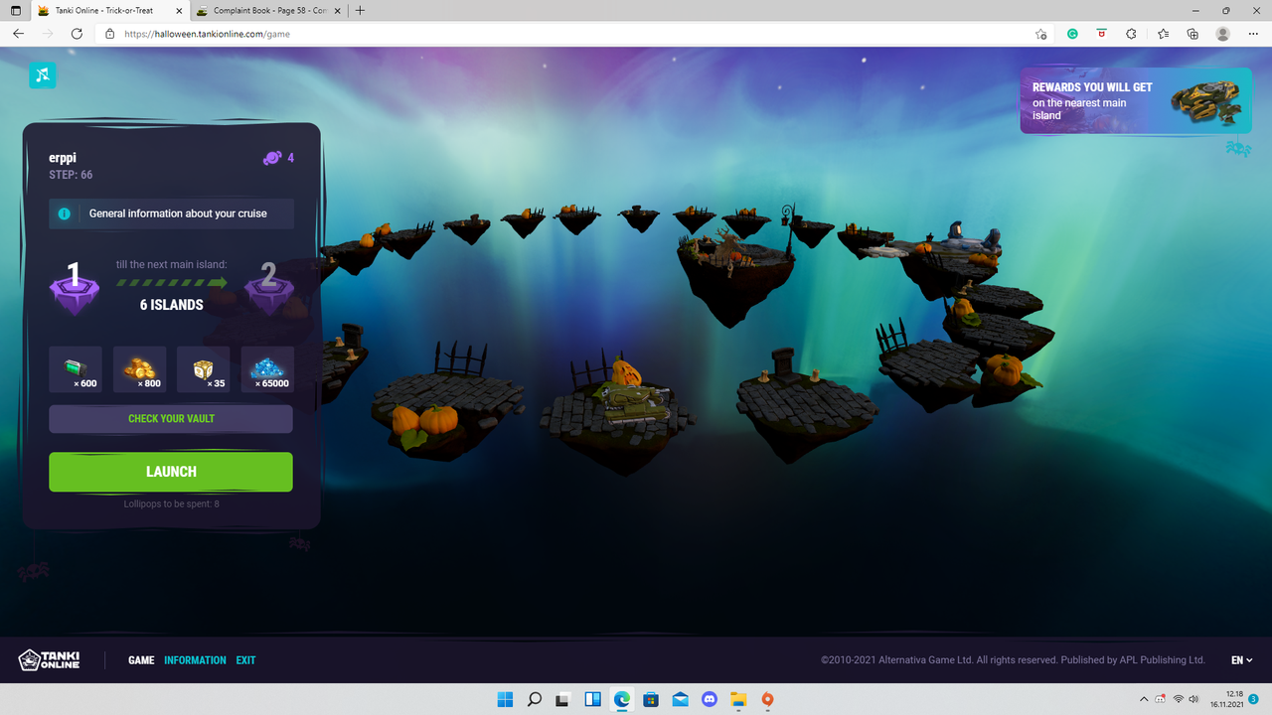
Task: Reload the current page
Action: [77, 34]
